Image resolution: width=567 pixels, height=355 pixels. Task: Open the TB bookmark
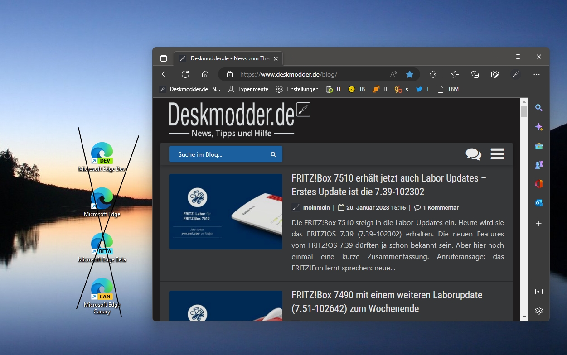coord(357,89)
